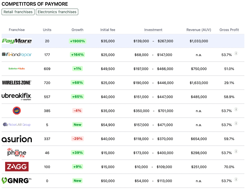Click the 720 units value
The width and height of the screenshot is (246, 191).
click(47, 83)
